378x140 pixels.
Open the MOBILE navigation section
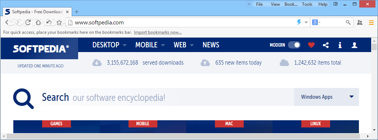pos(146,45)
